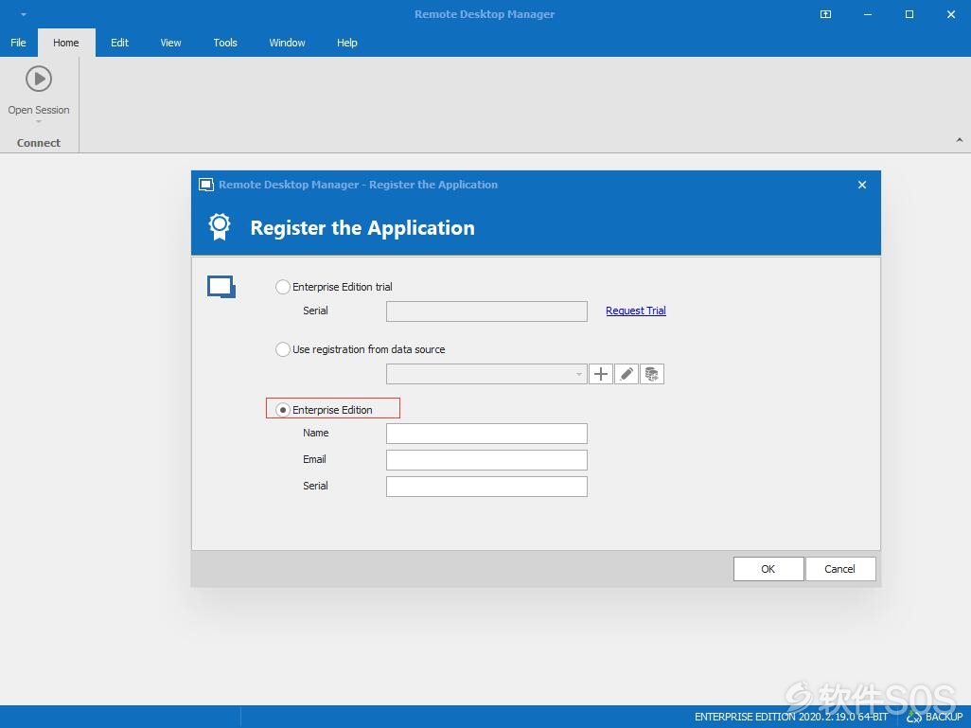Close the Register the Application dialog
971x728 pixels.
click(x=862, y=185)
